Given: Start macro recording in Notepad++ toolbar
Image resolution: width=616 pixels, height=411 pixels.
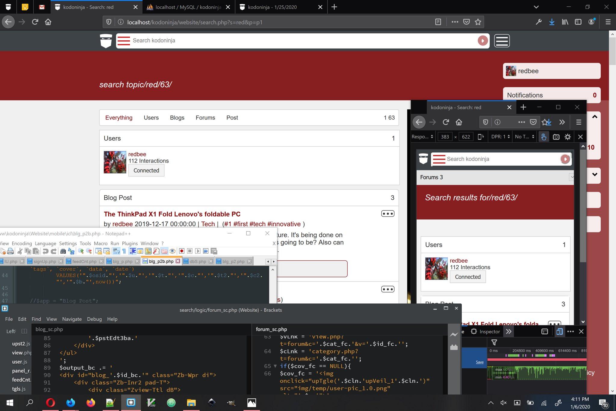Looking at the screenshot, I should (x=182, y=251).
